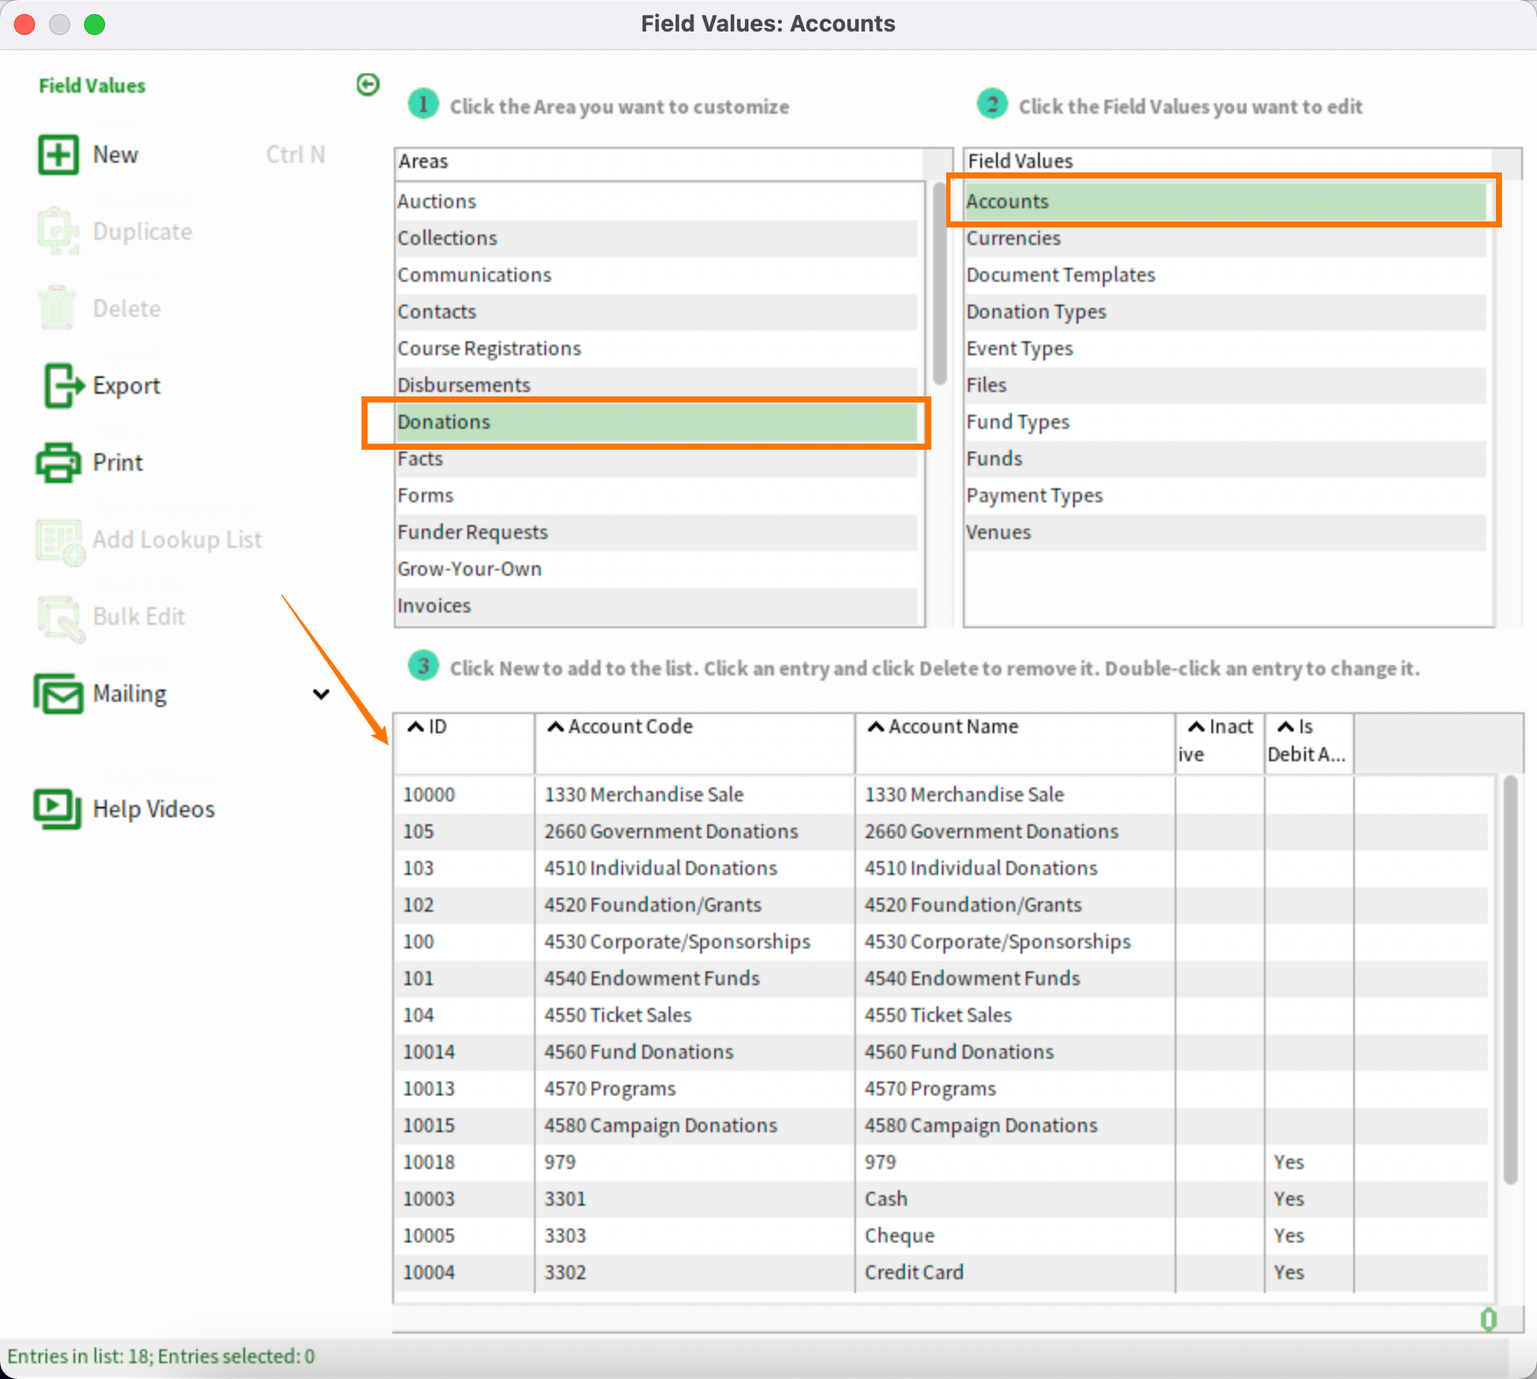The height and width of the screenshot is (1379, 1537).
Task: Select the Cash account row
Action: (x=885, y=1199)
